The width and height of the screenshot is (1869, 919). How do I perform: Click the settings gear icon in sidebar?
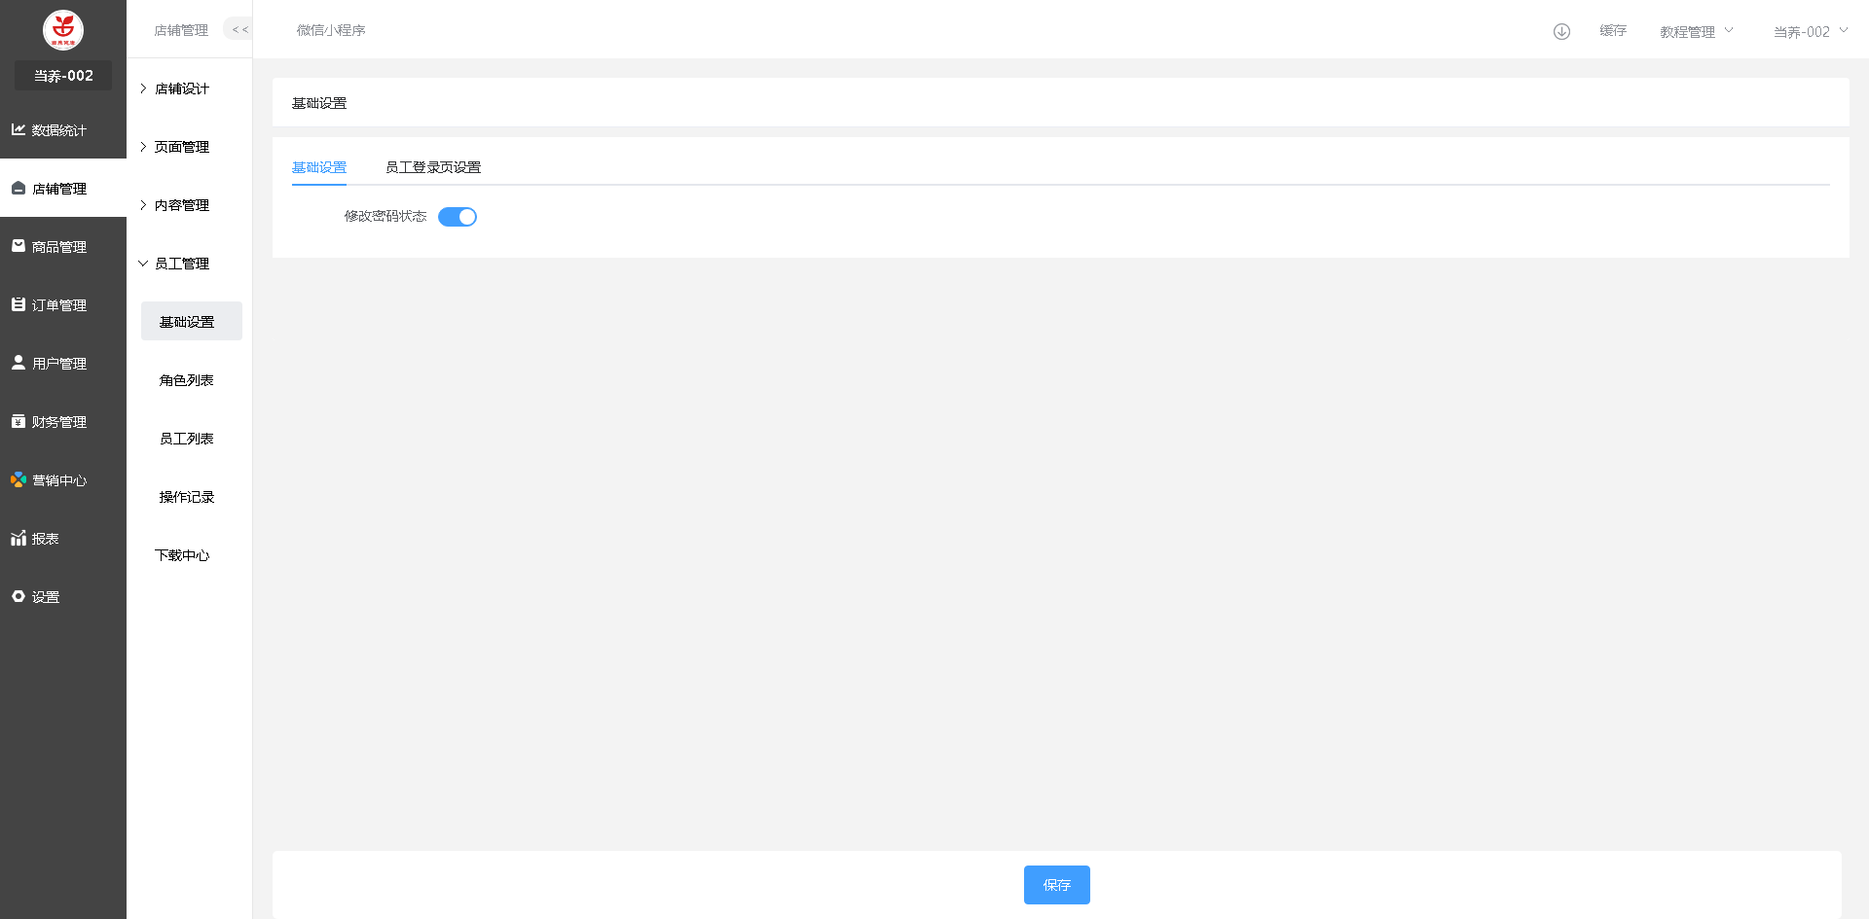point(18,596)
